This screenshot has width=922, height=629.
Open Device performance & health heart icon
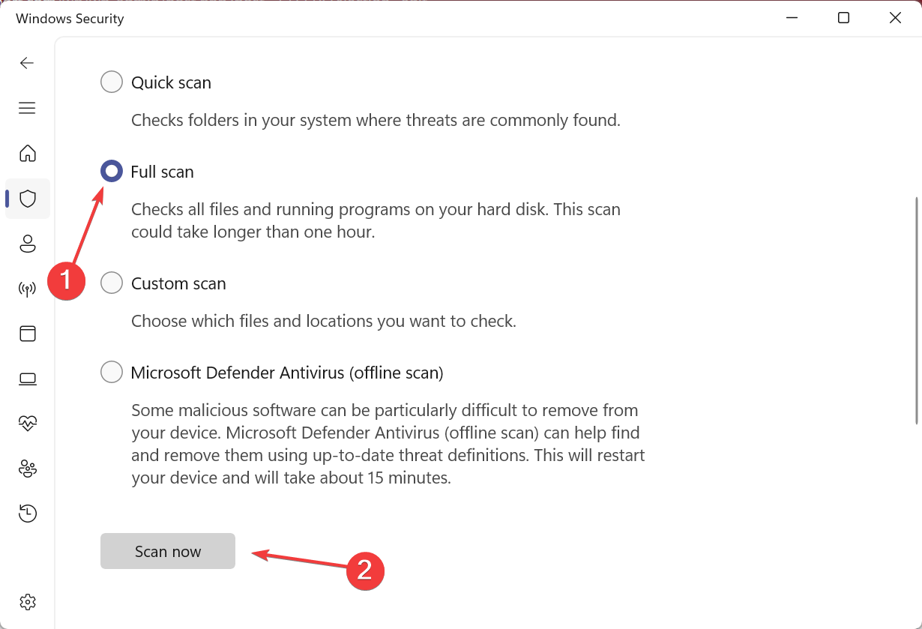[x=28, y=424]
